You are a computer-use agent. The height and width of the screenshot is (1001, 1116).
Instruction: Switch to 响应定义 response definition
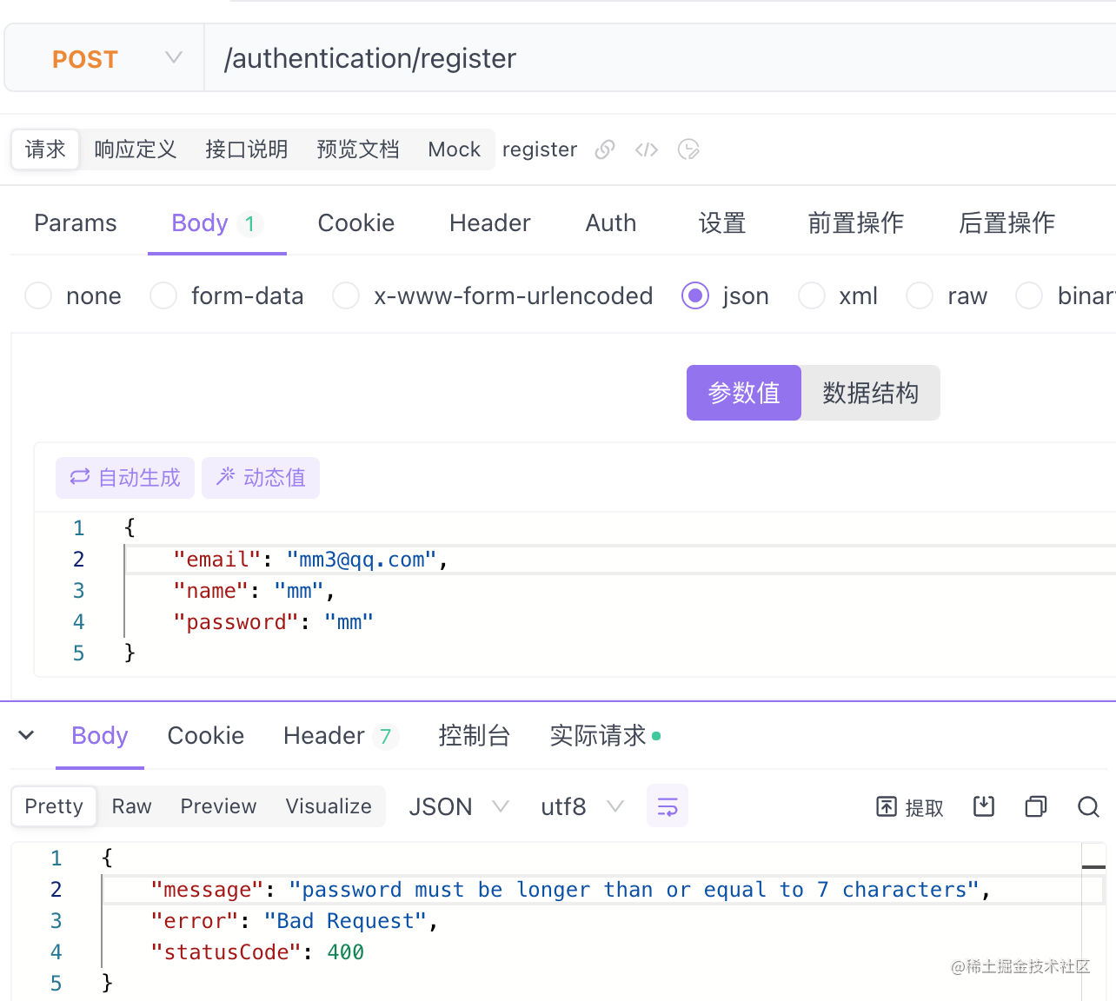pyautogui.click(x=136, y=149)
